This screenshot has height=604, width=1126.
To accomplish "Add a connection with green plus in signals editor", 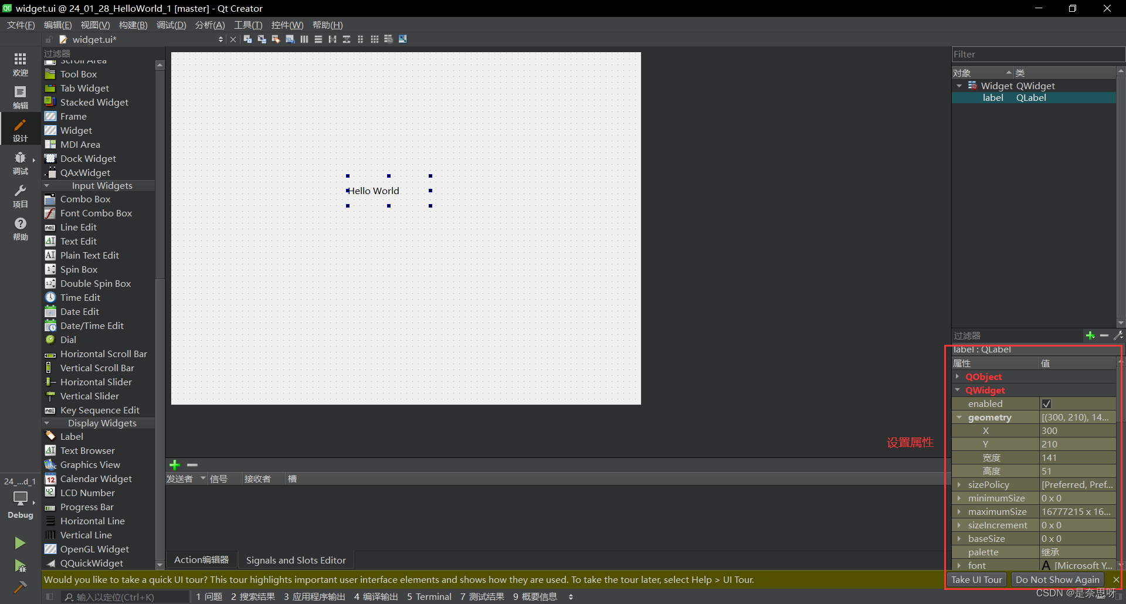I will pos(175,465).
